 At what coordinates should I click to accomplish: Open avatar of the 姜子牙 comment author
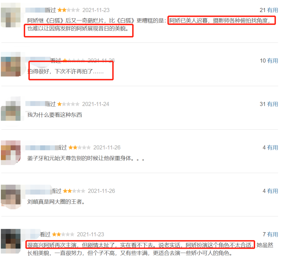11,153
